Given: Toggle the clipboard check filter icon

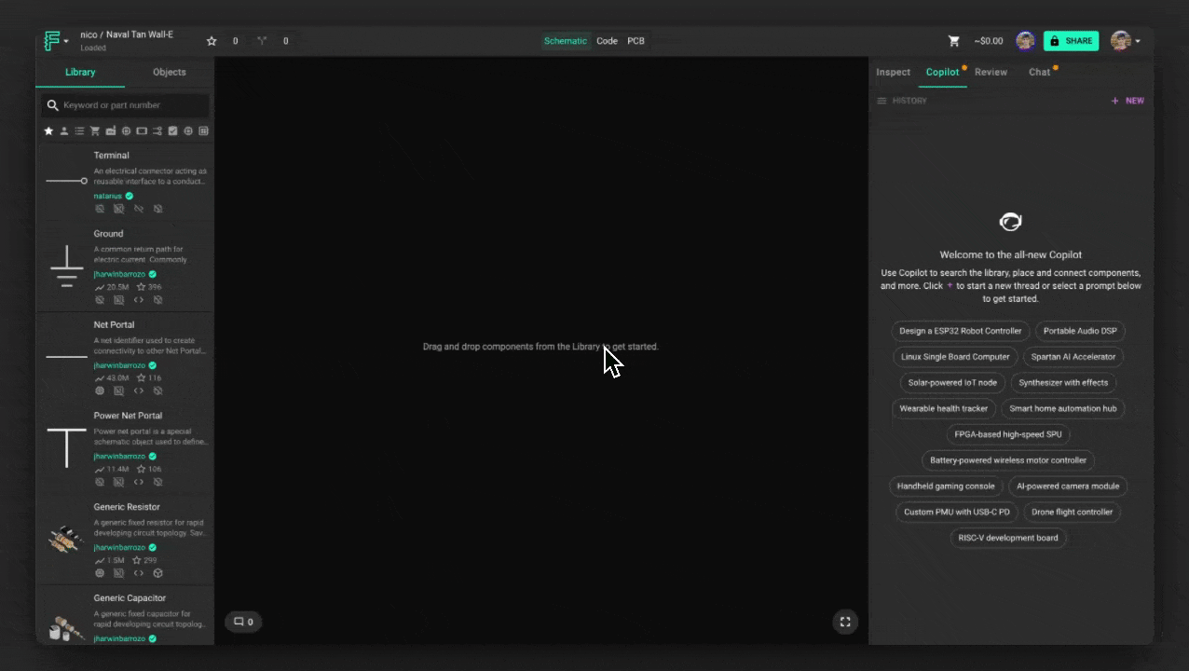Looking at the screenshot, I should tap(172, 131).
